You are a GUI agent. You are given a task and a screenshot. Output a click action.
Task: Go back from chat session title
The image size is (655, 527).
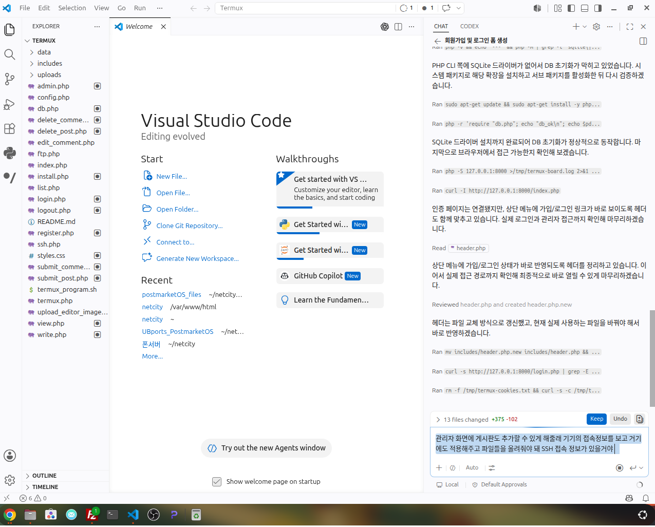[x=437, y=41]
